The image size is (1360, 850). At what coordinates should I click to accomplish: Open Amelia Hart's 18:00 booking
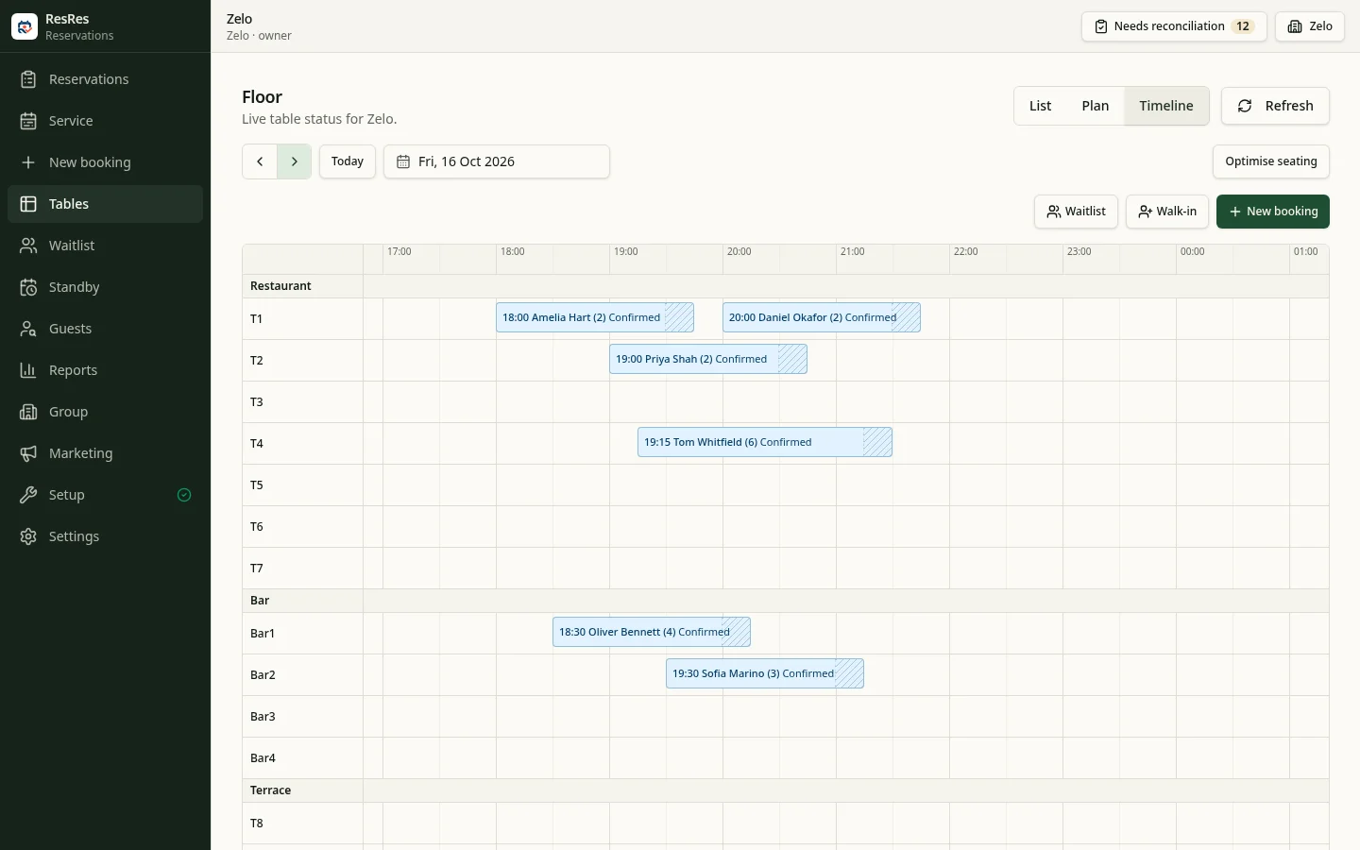click(x=595, y=317)
